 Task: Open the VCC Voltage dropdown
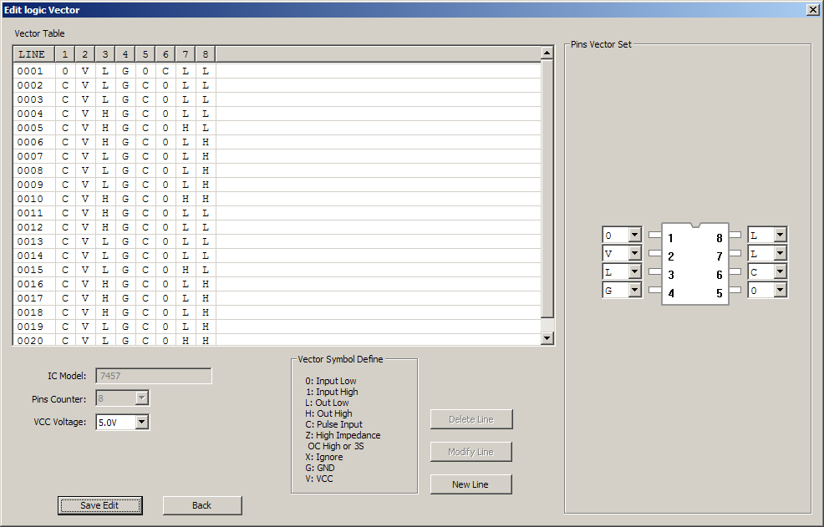(x=142, y=423)
